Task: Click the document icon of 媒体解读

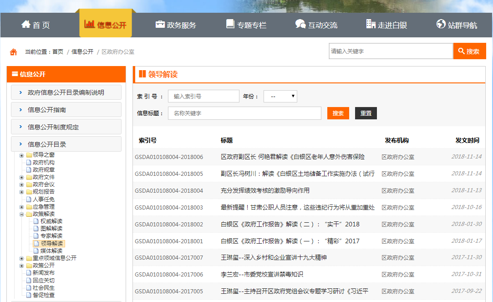Action: point(36,251)
